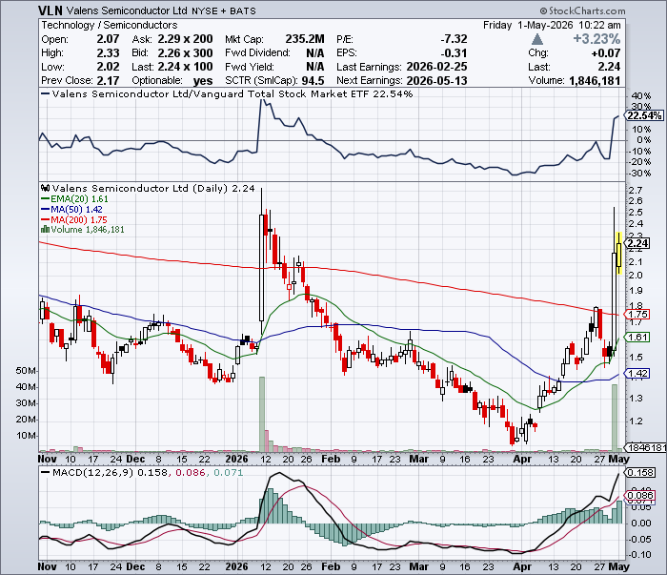The width and height of the screenshot is (667, 575).
Task: Click the green 1.61 EMA(20) axis tag
Action: tap(637, 338)
